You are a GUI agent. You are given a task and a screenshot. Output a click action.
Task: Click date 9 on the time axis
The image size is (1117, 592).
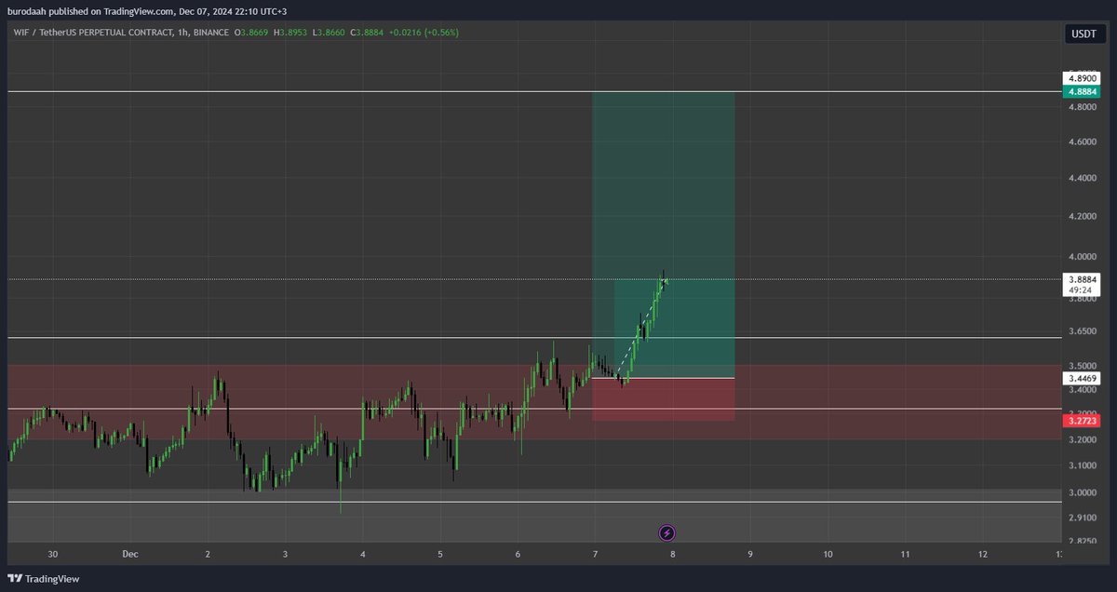[x=750, y=554]
